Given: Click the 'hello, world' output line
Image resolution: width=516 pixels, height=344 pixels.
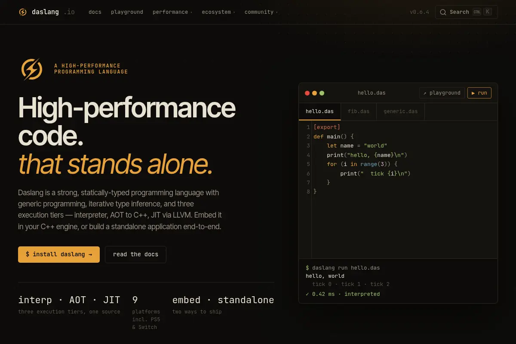Looking at the screenshot, I should (325, 276).
